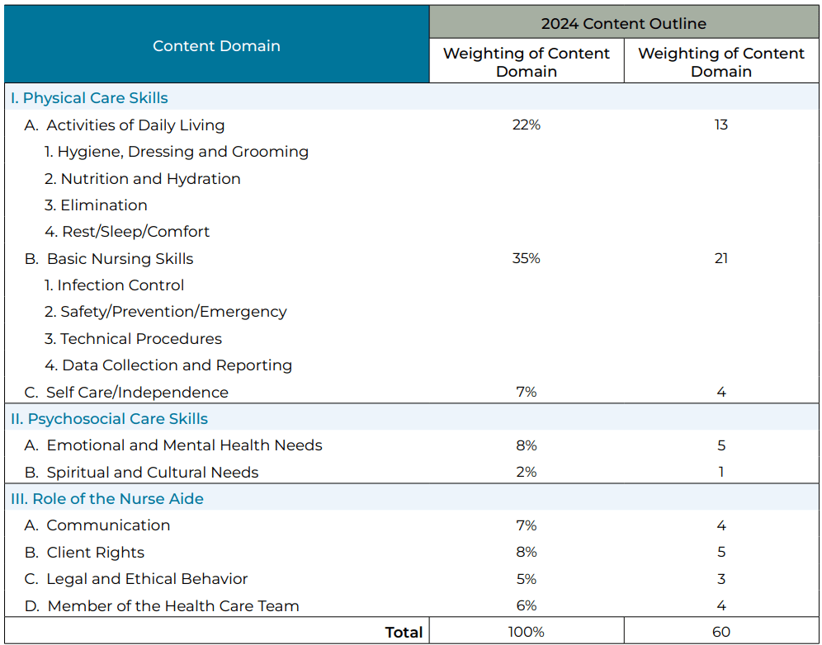The width and height of the screenshot is (822, 645).
Task: Select the Technical Procedures item
Action: [133, 339]
